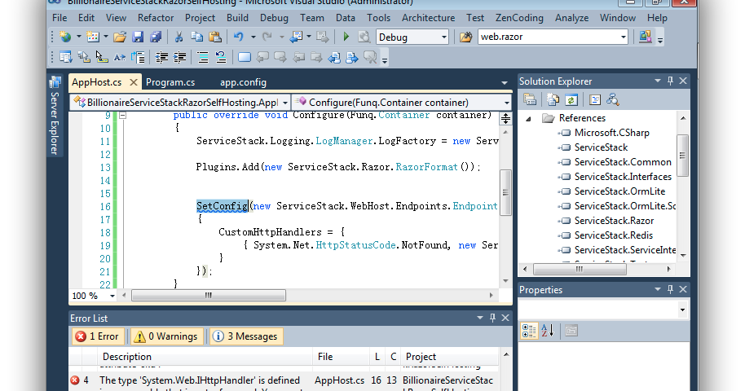This screenshot has height=391, width=745.
Task: Switch to the Program.cs tab
Action: point(170,82)
